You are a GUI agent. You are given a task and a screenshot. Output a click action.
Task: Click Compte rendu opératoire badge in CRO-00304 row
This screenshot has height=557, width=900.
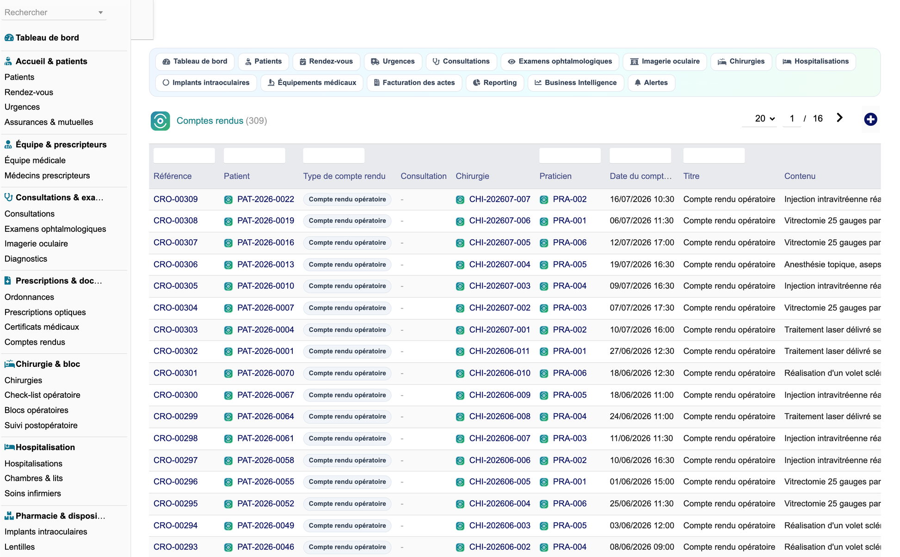tap(347, 308)
